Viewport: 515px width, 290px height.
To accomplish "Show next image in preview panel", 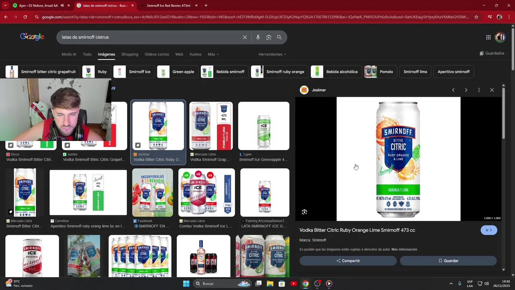I will coord(466,90).
